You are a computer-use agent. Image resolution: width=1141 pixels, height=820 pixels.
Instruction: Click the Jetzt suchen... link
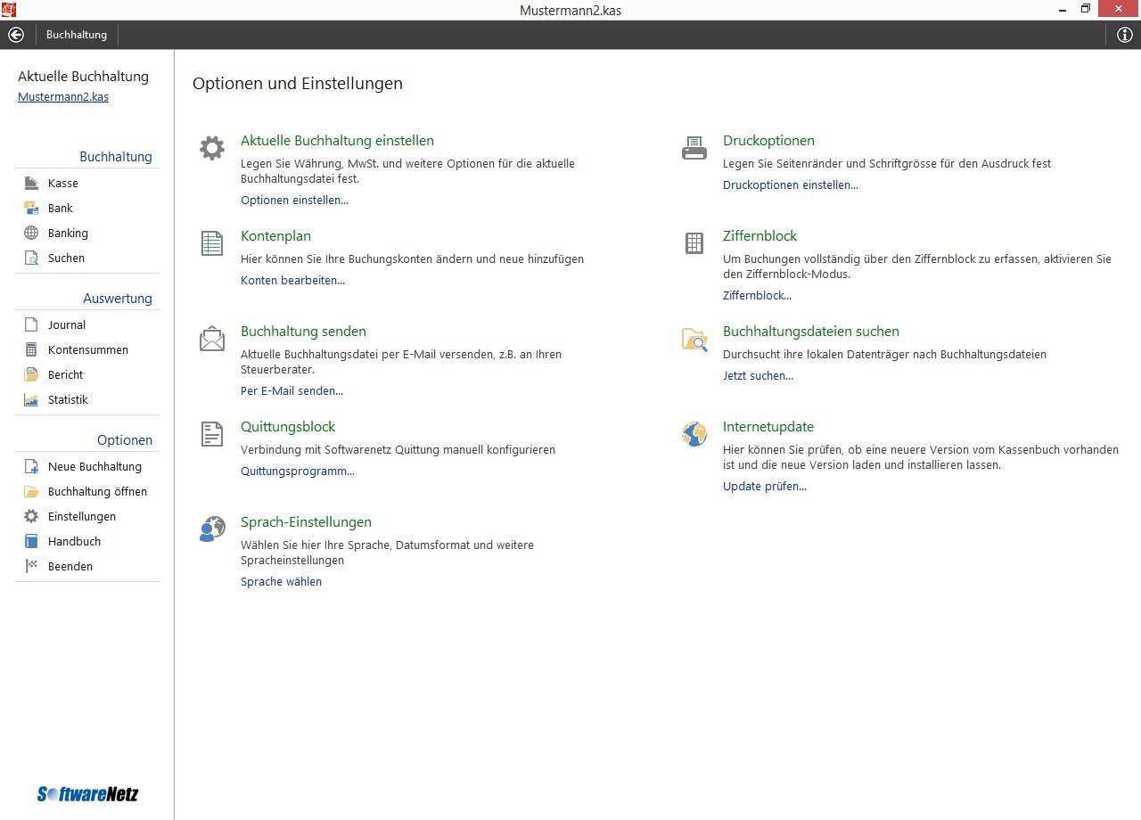pos(758,375)
